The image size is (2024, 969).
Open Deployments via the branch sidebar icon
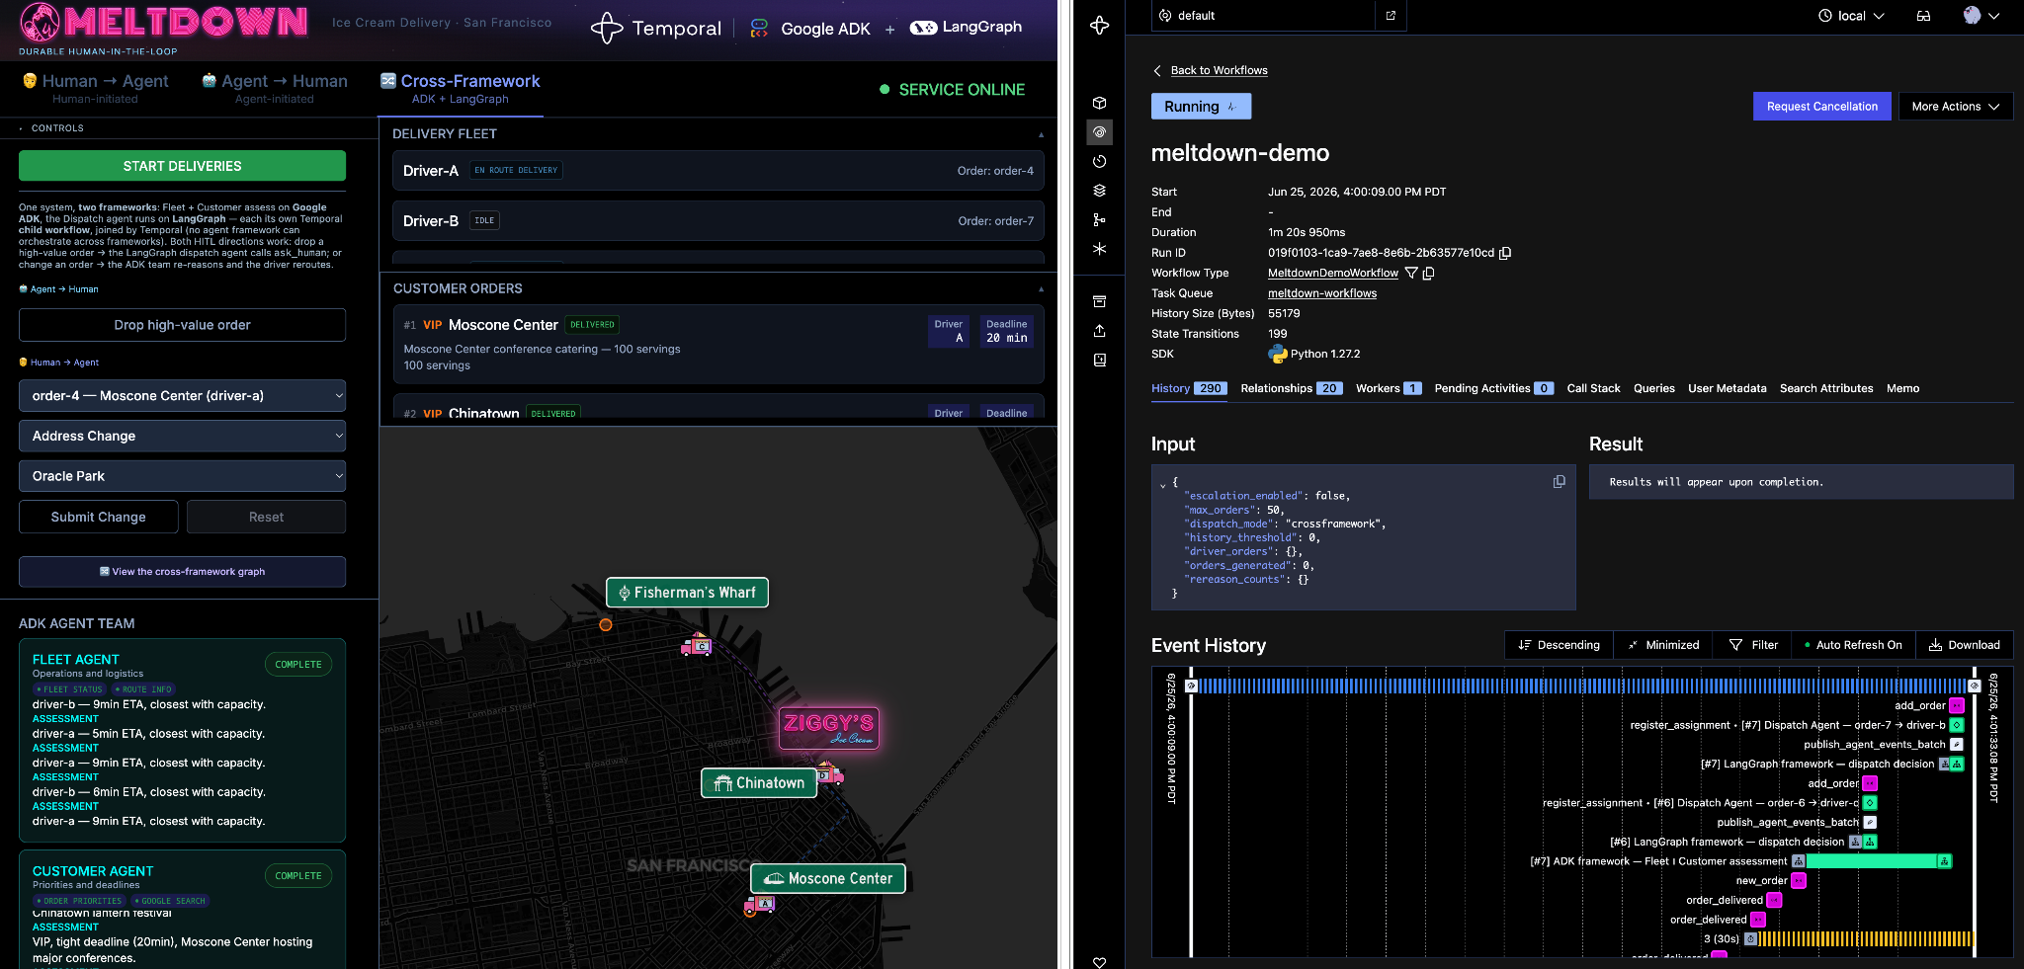1099,219
